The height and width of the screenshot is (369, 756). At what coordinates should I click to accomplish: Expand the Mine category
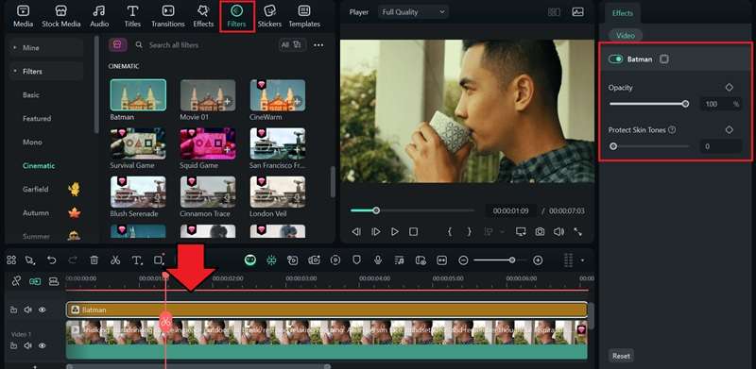pos(45,48)
